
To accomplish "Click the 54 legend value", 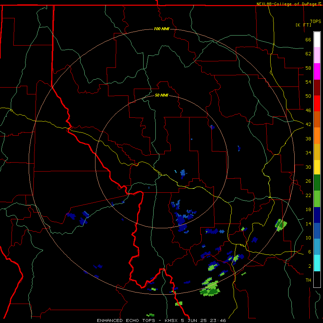I will 308,82.
